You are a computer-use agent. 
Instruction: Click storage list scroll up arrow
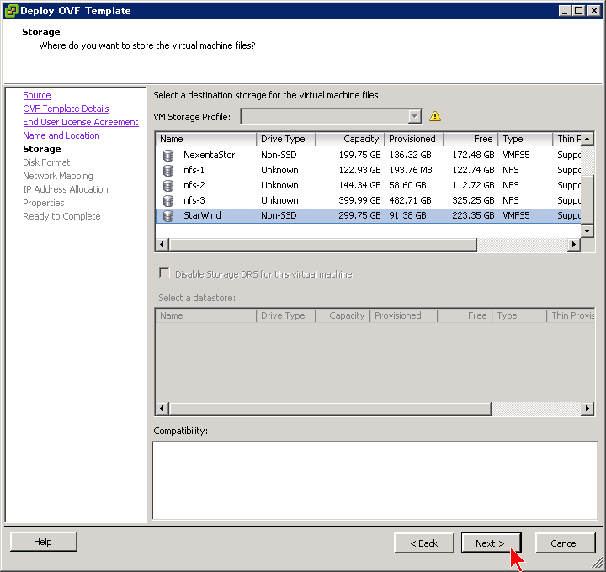coord(587,139)
